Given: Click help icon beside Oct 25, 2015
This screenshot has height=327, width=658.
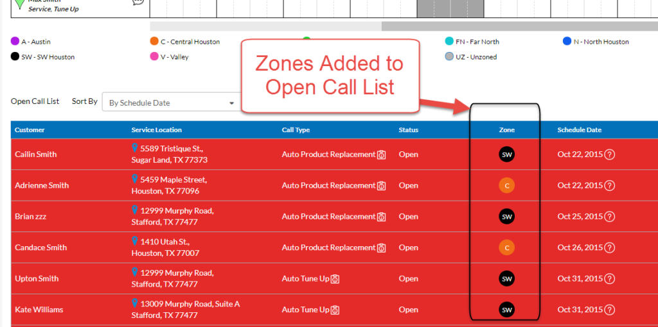Looking at the screenshot, I should pos(610,217).
